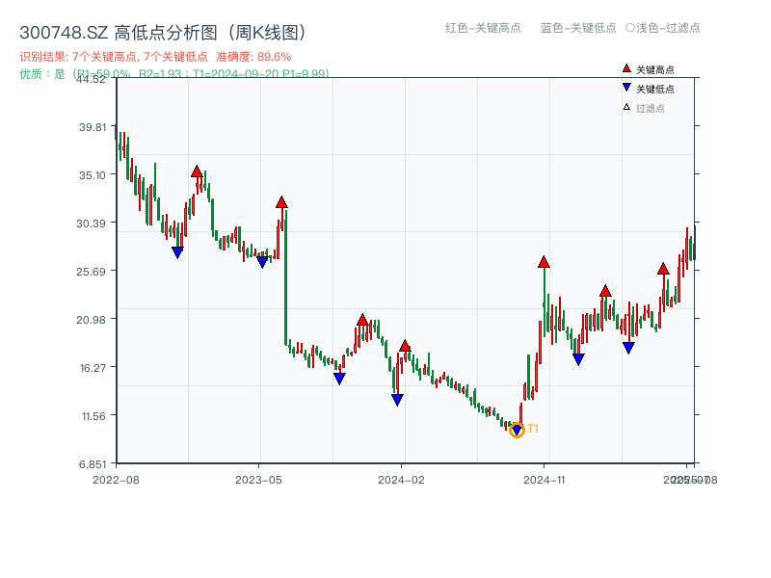Select the last blue key-low triangle in spring 2025
771x578 pixels.
coord(628,348)
